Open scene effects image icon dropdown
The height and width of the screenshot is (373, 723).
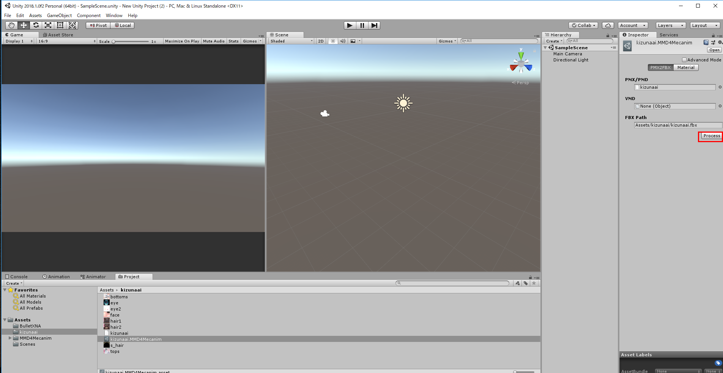355,41
